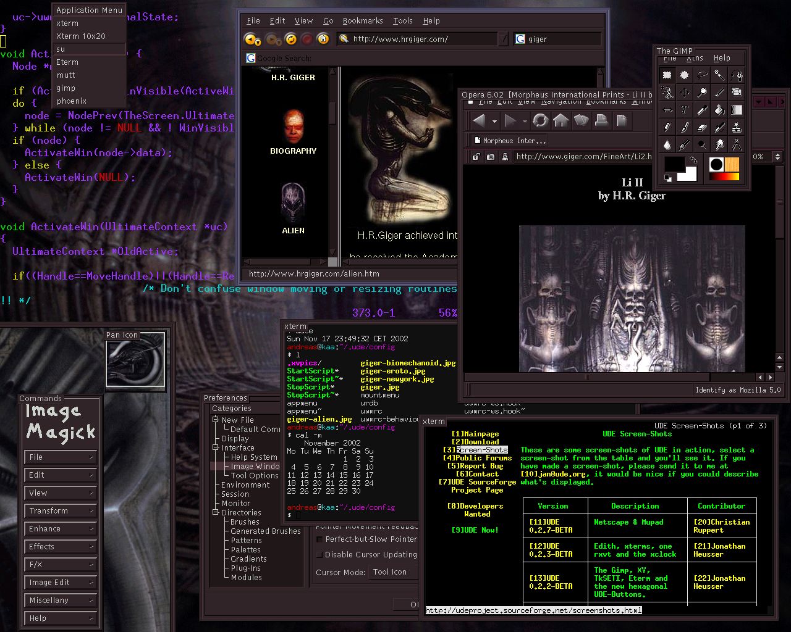791x632 pixels.
Task: Select the GIMP color picker eyedropper
Action: (702, 110)
